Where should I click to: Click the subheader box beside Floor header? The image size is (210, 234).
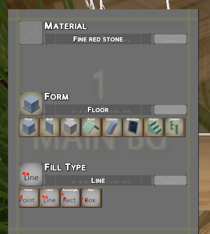170,110
